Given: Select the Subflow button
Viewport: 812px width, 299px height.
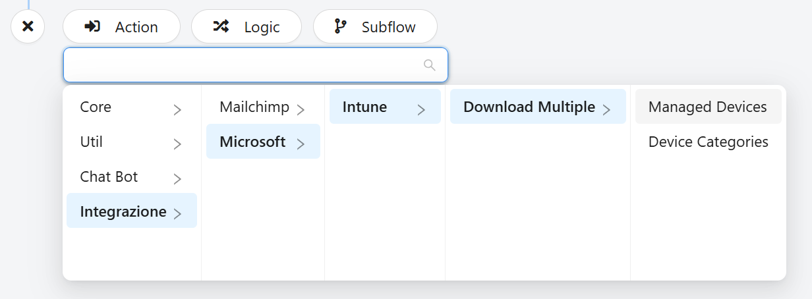Looking at the screenshot, I should pos(375,26).
